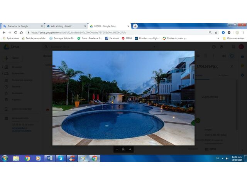This screenshot has height=185, width=247.
Task: Zoom out with the minus icon
Action: tap(117, 149)
